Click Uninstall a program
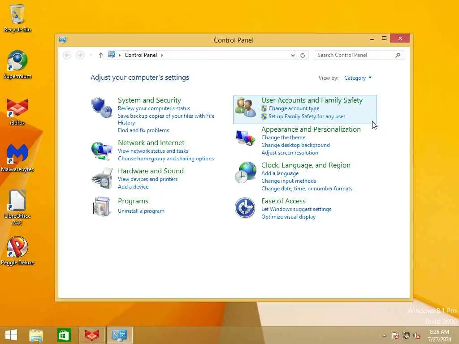This screenshot has height=344, width=459. click(141, 211)
